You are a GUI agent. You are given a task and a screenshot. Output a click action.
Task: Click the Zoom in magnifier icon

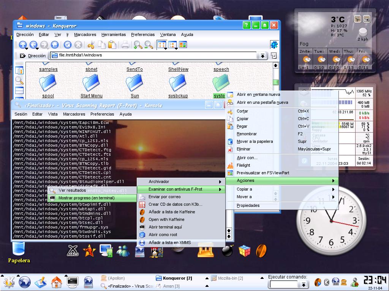tap(138, 45)
